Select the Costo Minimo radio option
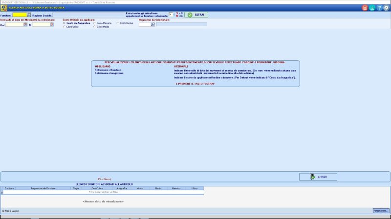The width and height of the screenshot is (391, 219). [118, 23]
